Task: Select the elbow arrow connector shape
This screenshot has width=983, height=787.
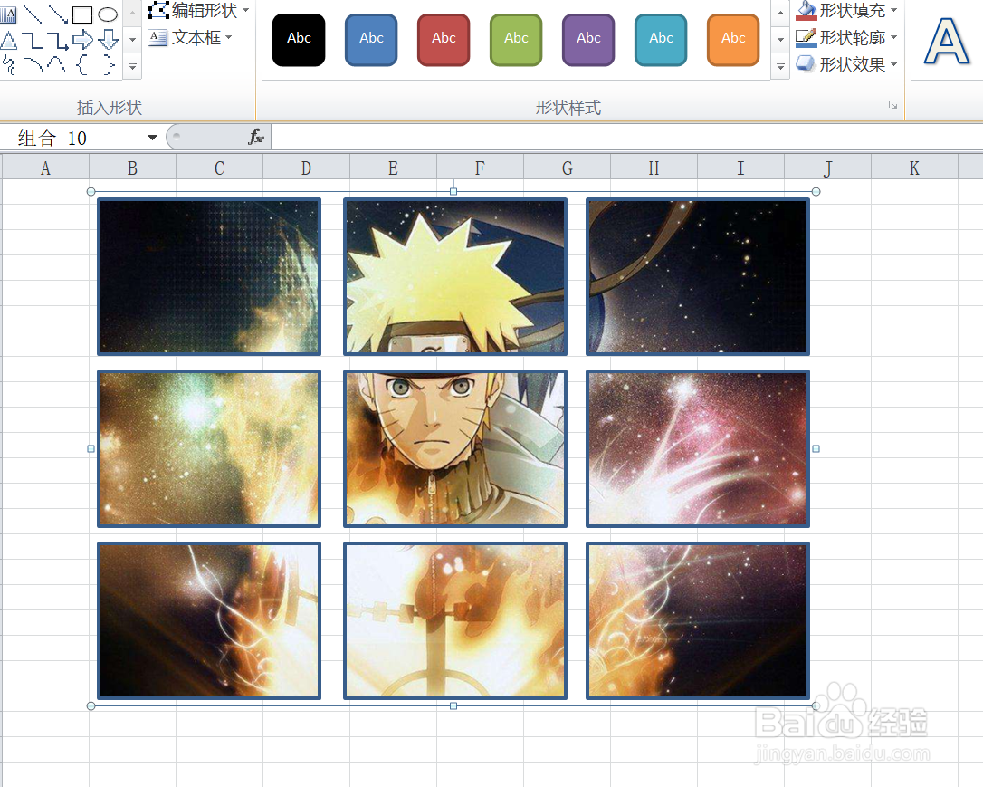Action: click(58, 42)
